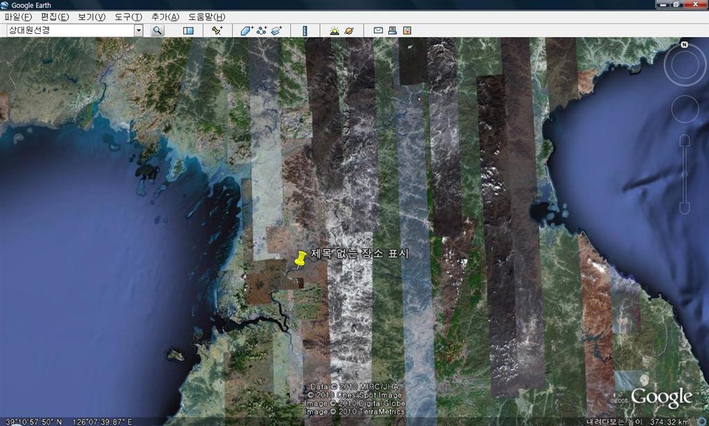Open the 파일(F) menu

(17, 17)
